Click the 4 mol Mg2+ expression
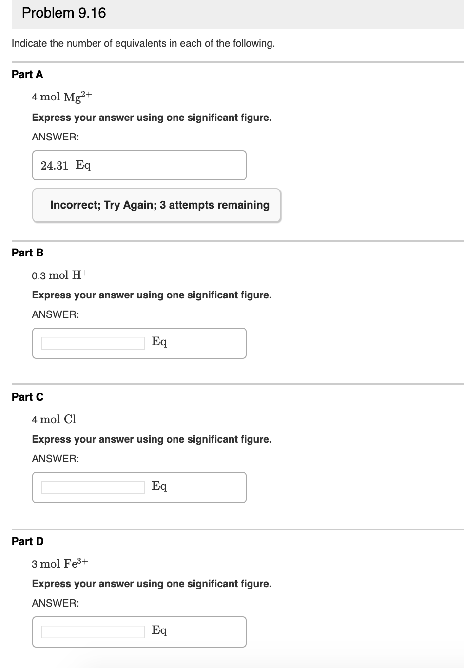Screen dimensions: 464x668 coord(61,96)
